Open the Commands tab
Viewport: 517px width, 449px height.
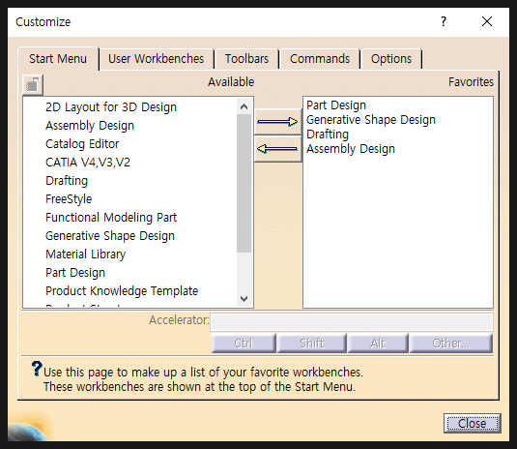[x=320, y=59]
